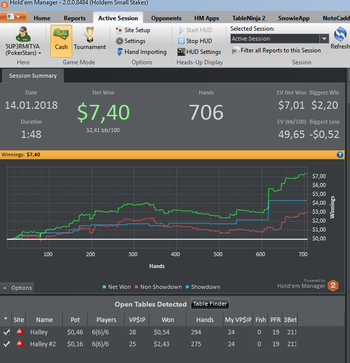
Task: Click the Hold'em Manager title bar logo
Action: pyautogui.click(x=4, y=4)
